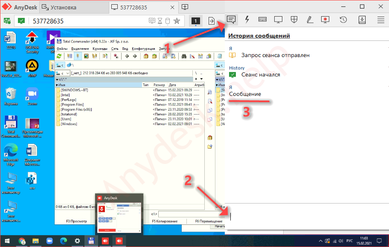Viewport: 389px width, 247px height.
Task: Open the keyboard settings icon
Action: [263, 20]
